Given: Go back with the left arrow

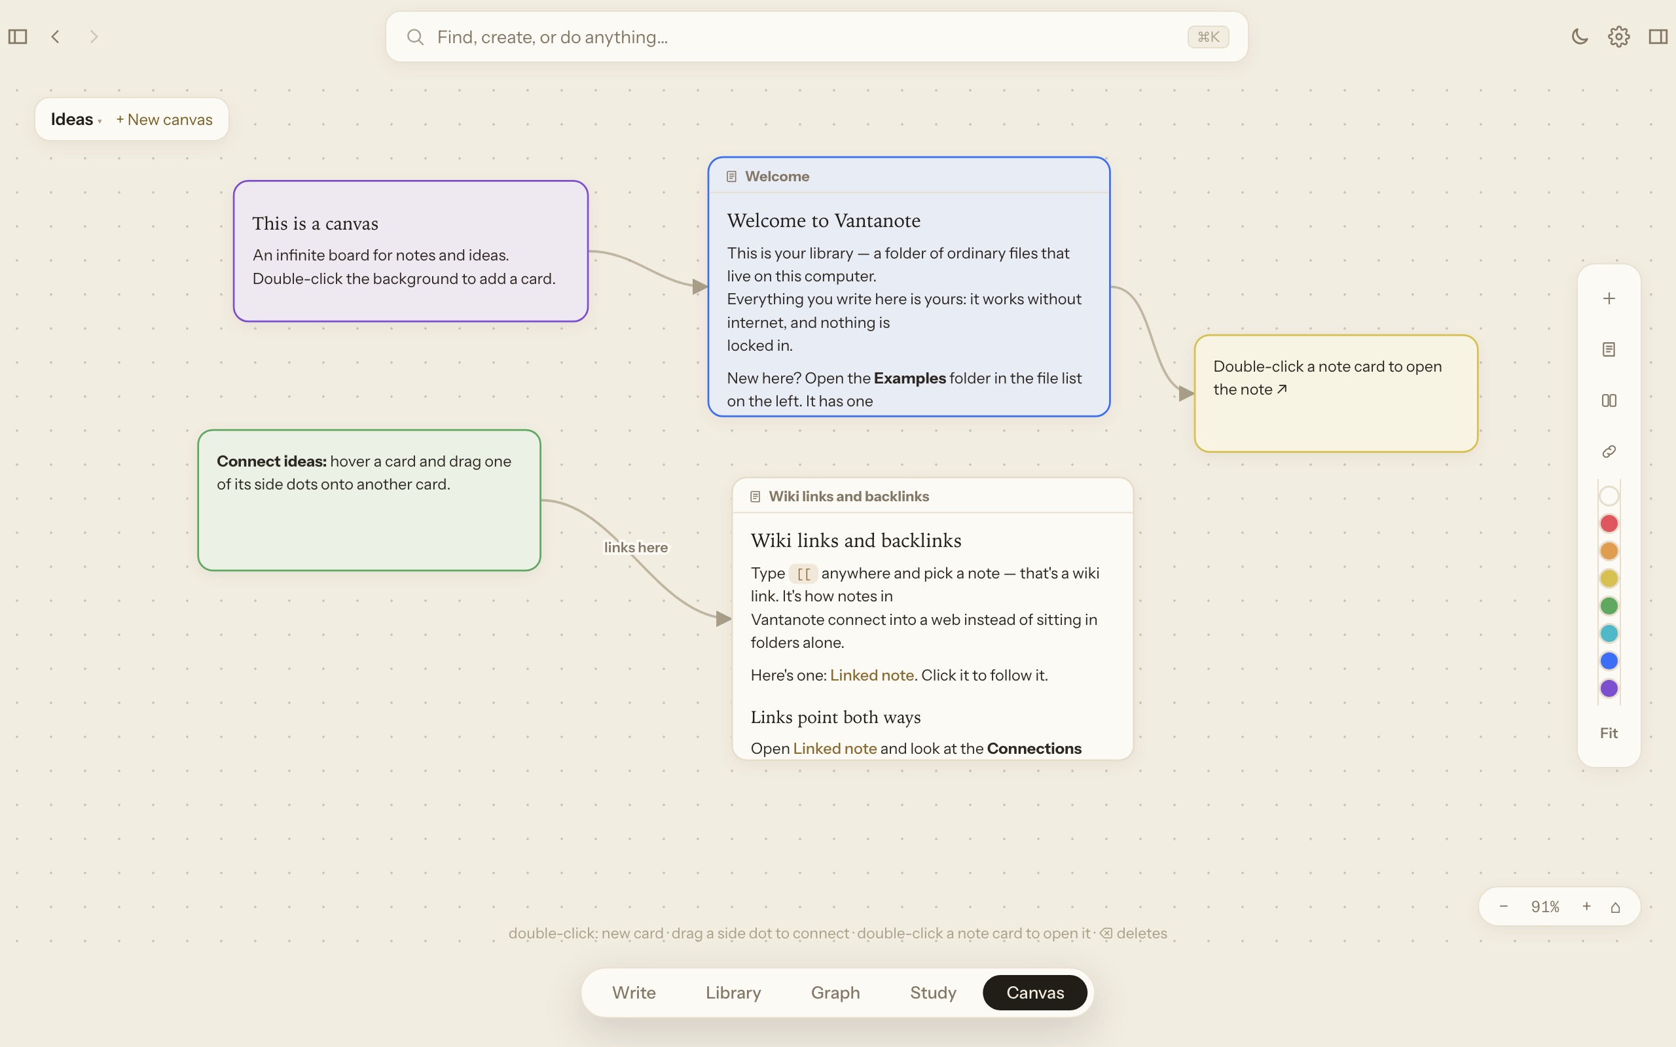Looking at the screenshot, I should coord(56,37).
